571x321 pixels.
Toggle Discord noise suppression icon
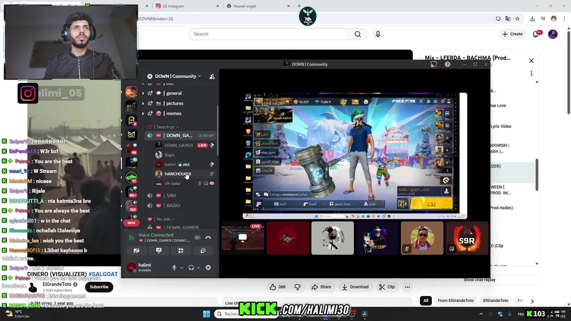click(197, 238)
